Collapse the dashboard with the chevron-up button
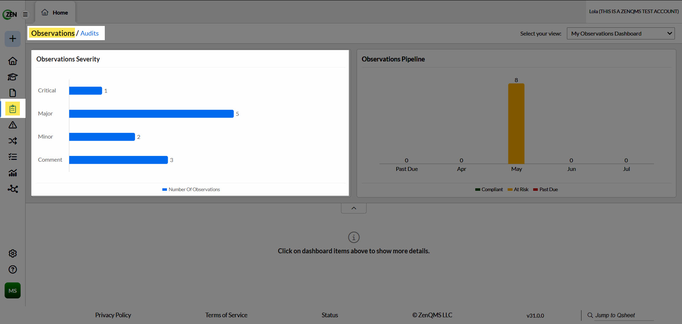 354,208
